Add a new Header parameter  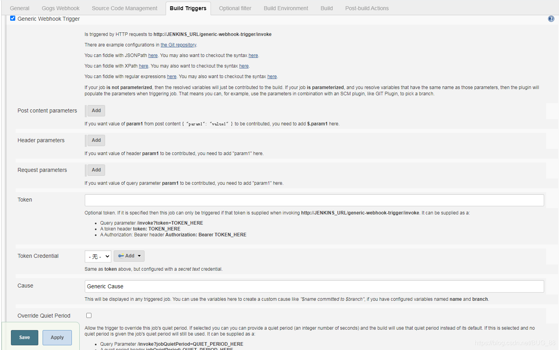coord(95,140)
